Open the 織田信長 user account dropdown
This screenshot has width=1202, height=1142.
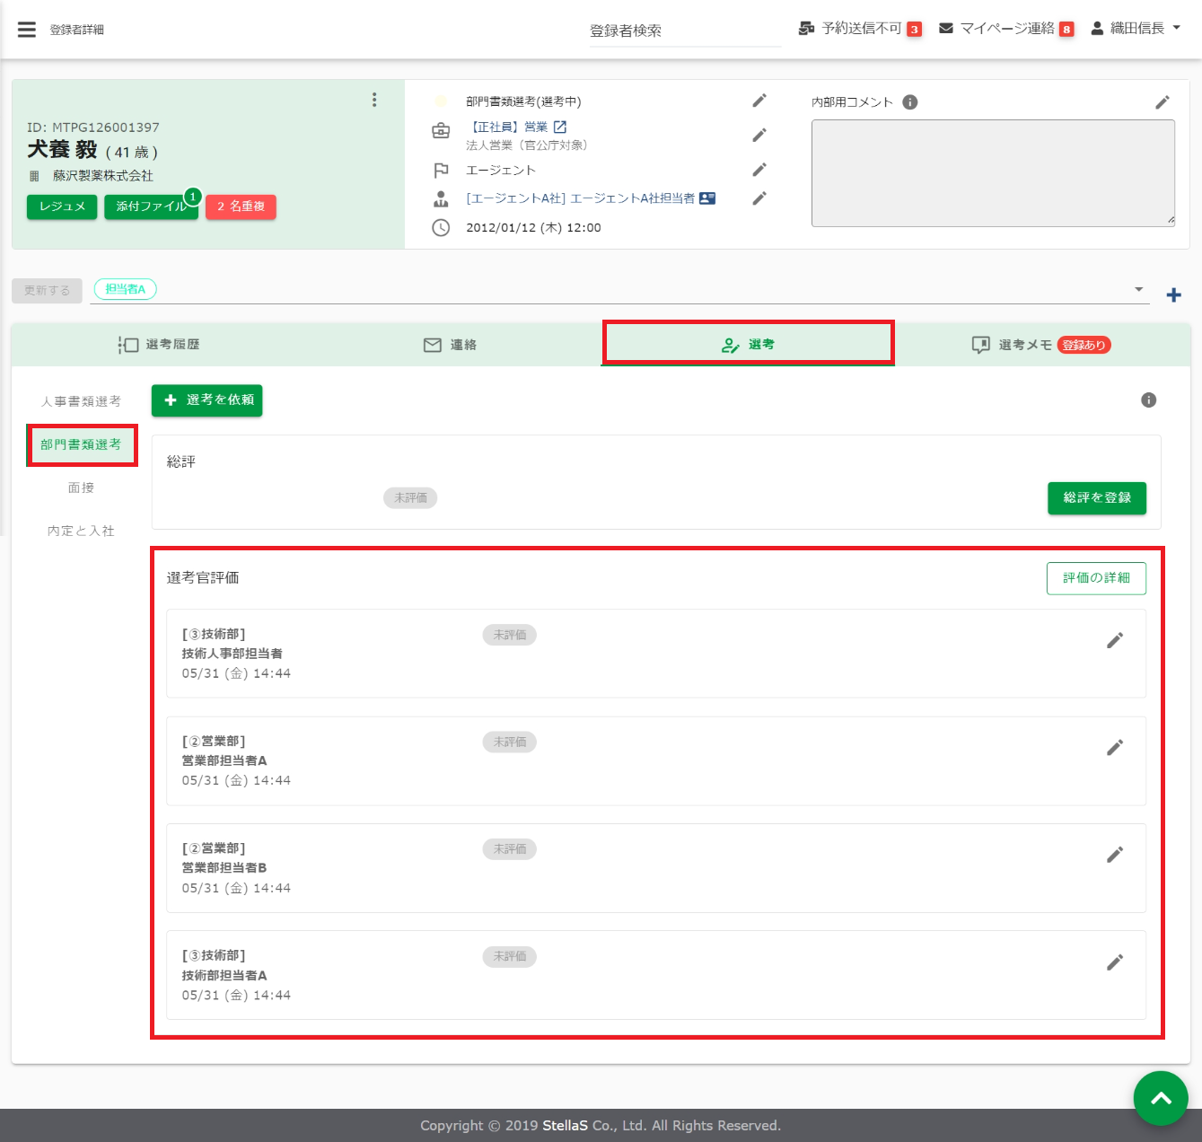pyautogui.click(x=1136, y=29)
